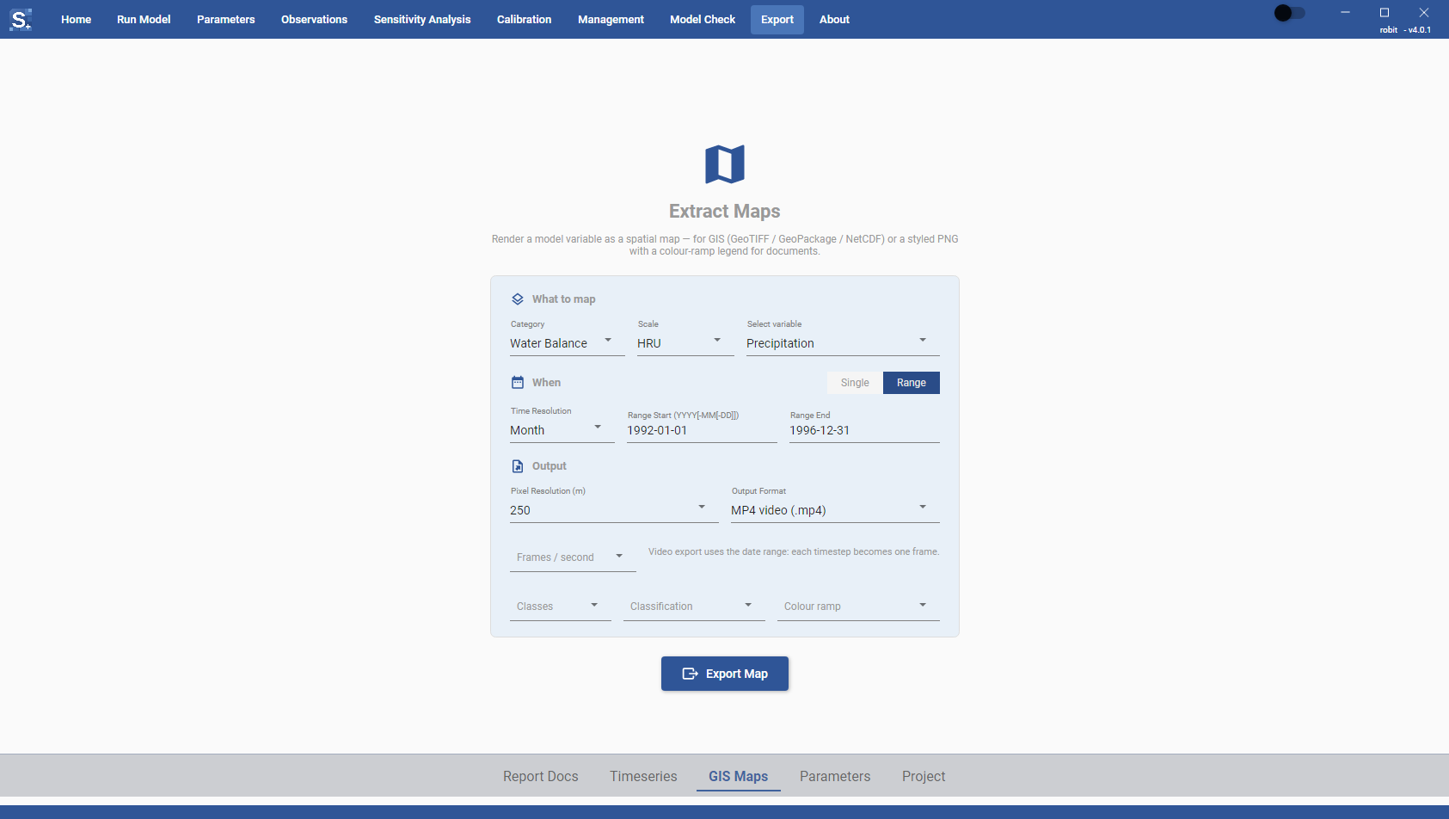The width and height of the screenshot is (1449, 819).
Task: Click the app logo in the top bar
Action: (x=21, y=19)
